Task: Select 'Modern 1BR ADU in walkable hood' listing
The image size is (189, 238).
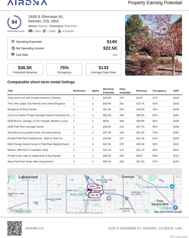Action: (95, 150)
